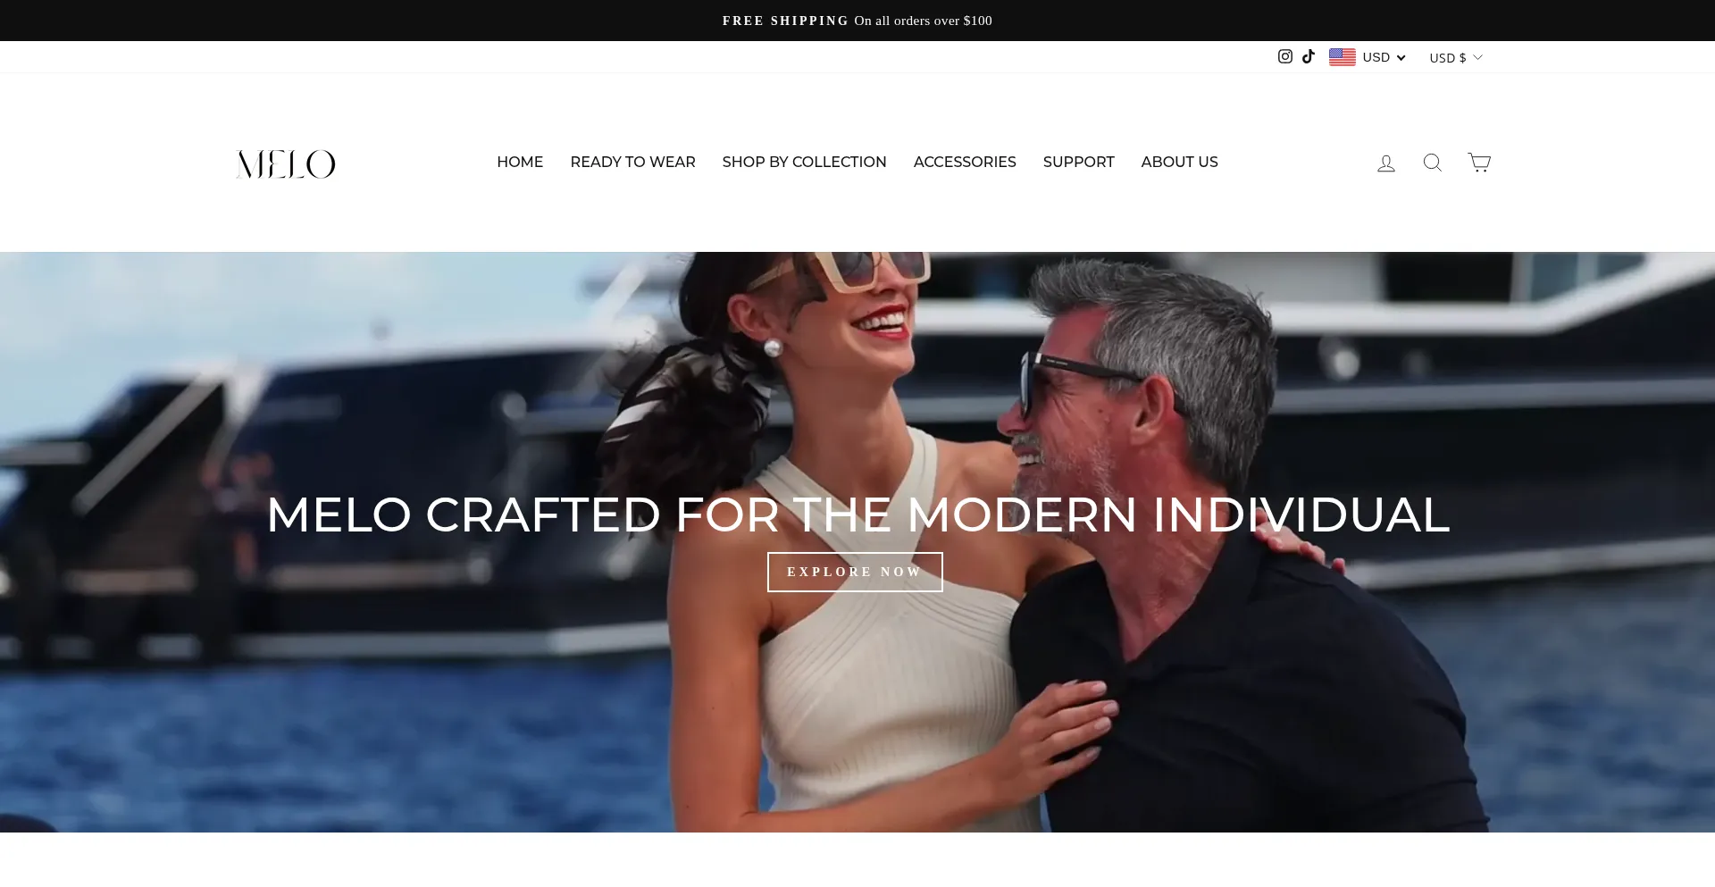Open Shop By Collection menu

804,162
